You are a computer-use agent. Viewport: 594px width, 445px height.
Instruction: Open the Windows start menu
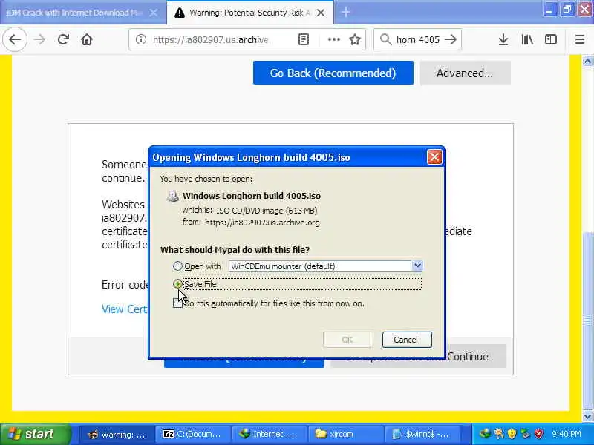pyautogui.click(x=35, y=434)
